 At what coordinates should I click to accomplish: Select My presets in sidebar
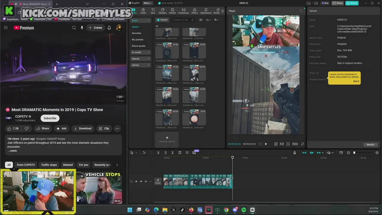point(138,39)
